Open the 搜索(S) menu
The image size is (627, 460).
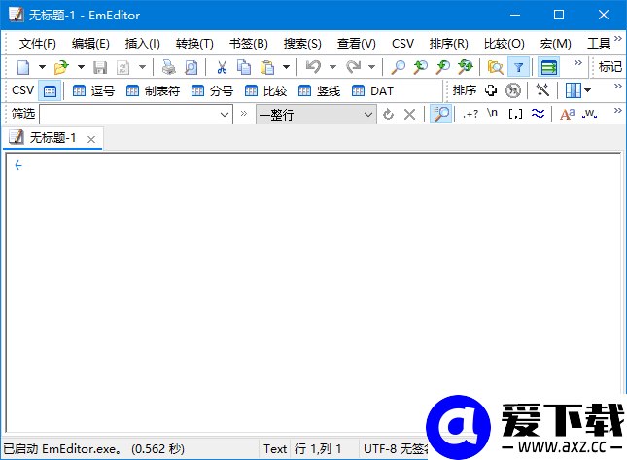(302, 43)
